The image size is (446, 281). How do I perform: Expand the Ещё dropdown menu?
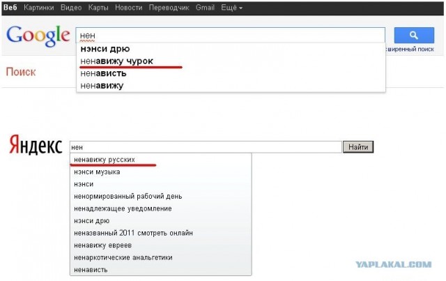232,8
